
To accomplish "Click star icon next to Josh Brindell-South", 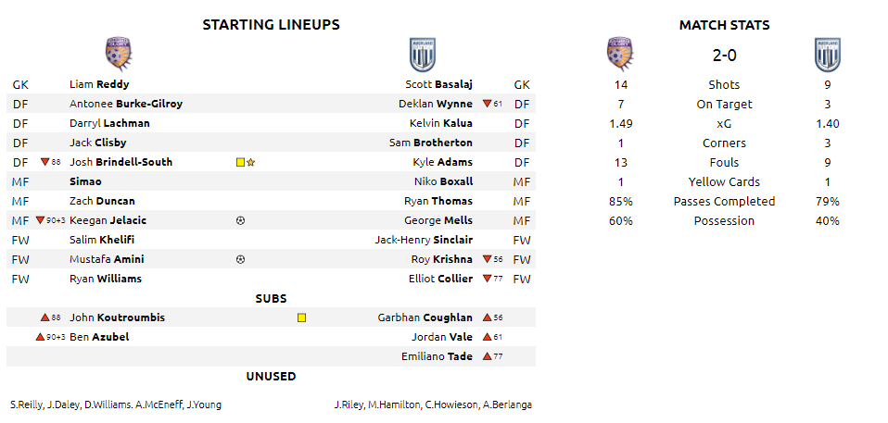I will click(251, 162).
